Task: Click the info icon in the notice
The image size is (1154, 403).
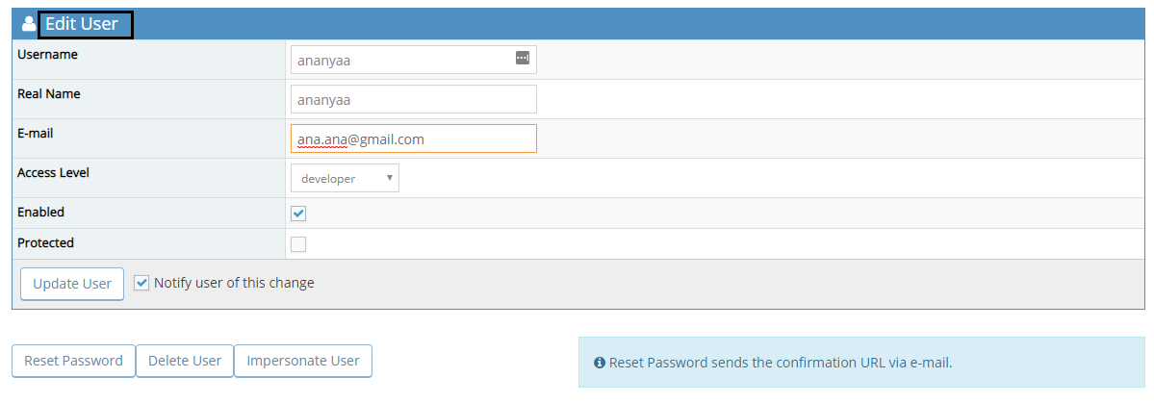Action: pos(600,363)
